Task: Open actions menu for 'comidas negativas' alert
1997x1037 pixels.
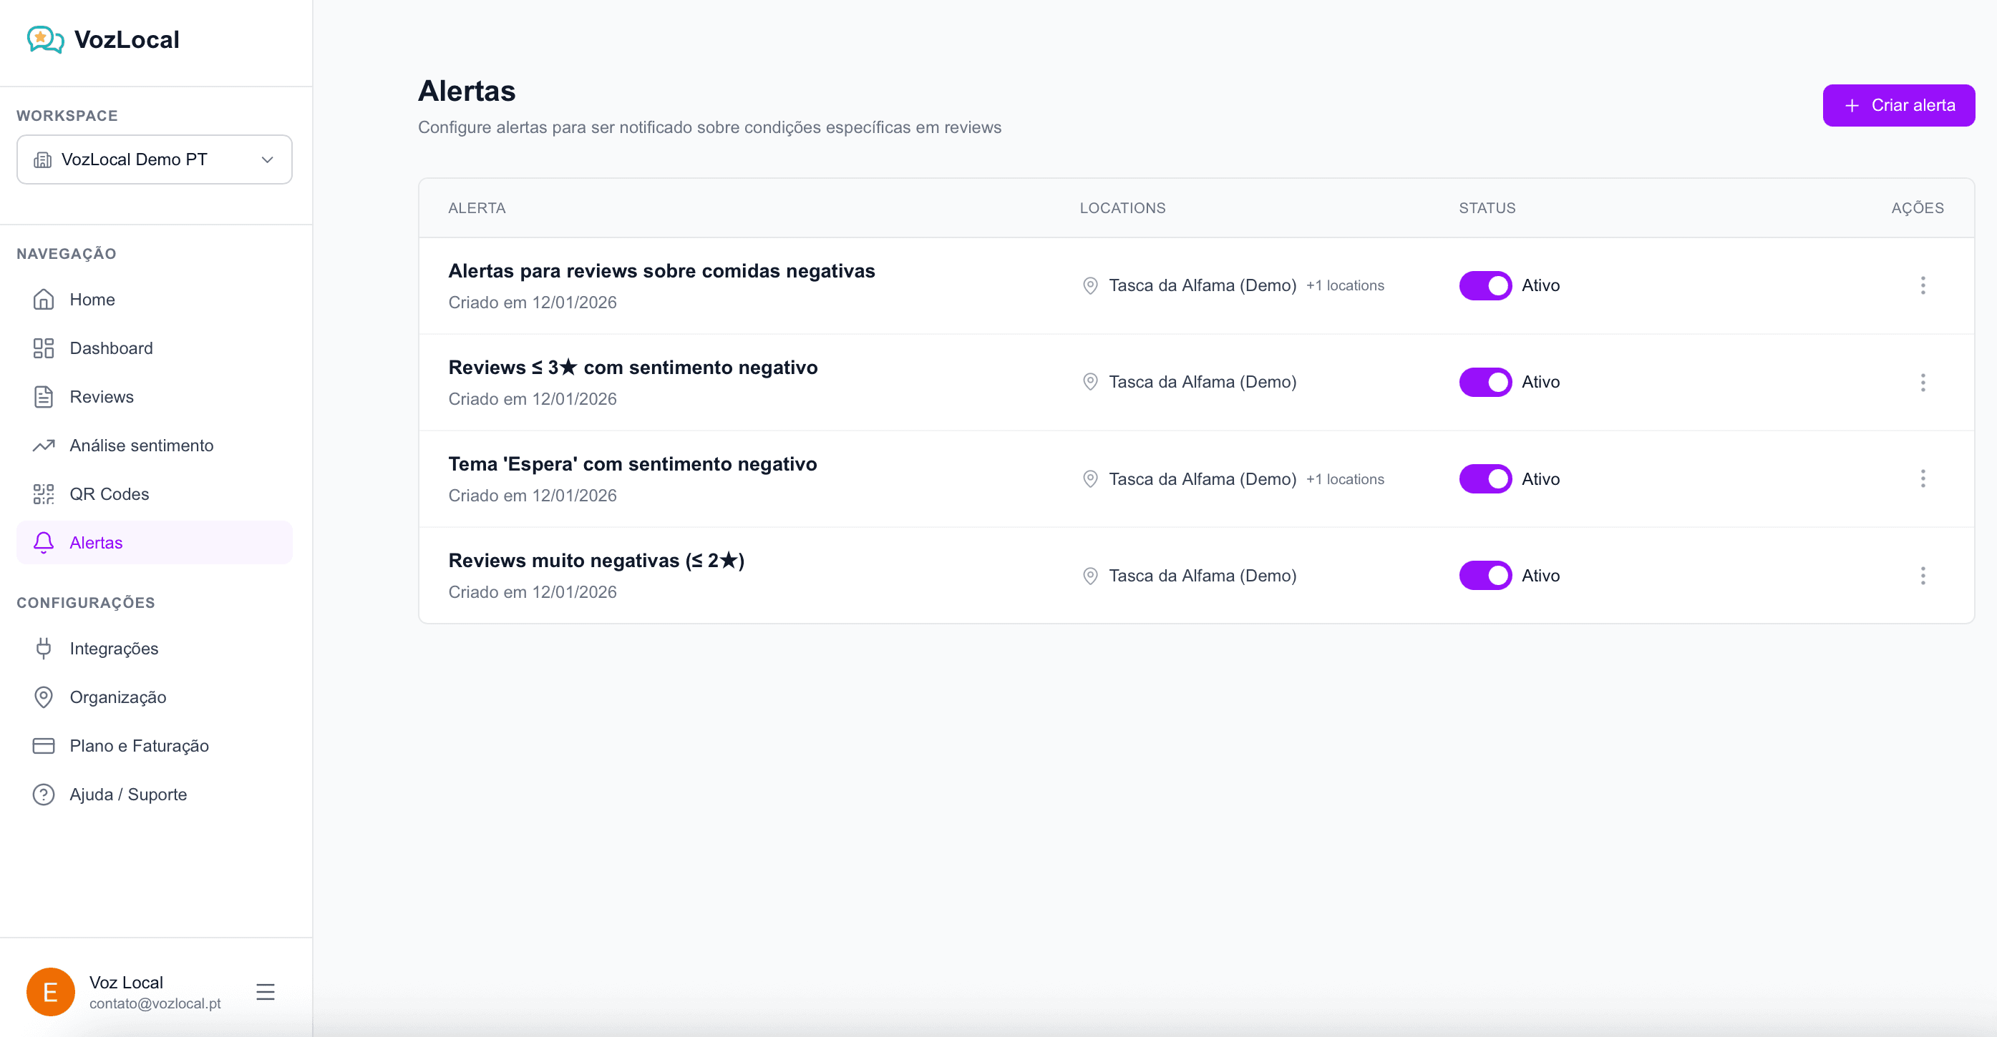Action: click(1922, 286)
